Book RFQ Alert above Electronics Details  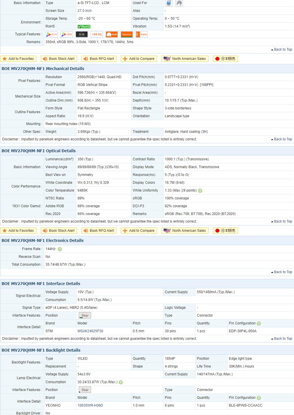click(x=99, y=231)
